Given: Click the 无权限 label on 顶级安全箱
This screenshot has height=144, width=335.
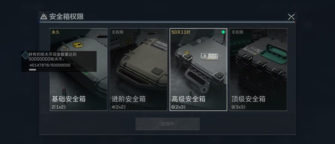Looking at the screenshot, I should 237,32.
